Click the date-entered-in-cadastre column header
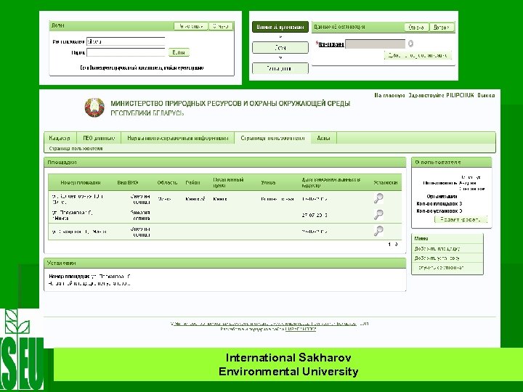This screenshot has height=392, width=523. 331,183
